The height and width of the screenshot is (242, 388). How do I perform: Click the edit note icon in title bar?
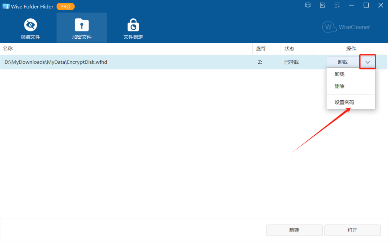click(x=322, y=5)
